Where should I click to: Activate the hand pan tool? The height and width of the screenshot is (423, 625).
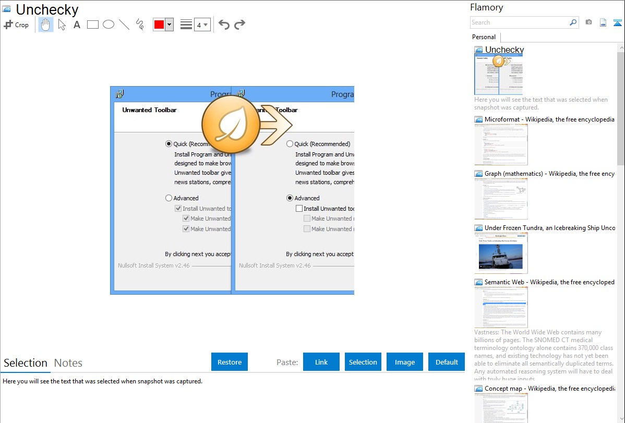45,25
